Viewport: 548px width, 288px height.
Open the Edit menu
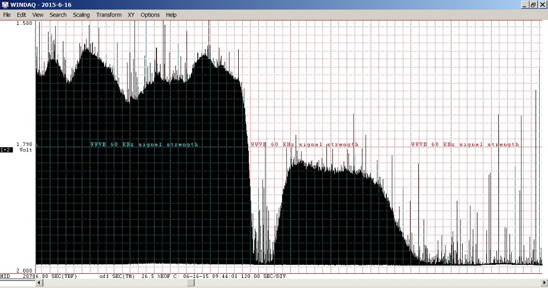coord(21,15)
